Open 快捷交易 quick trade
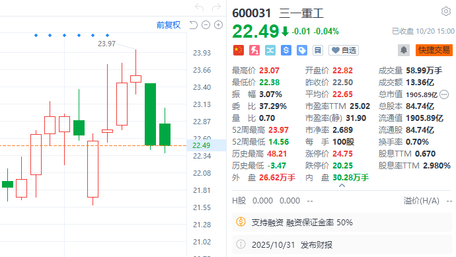Screen dimensions: 456x257 point(434,50)
